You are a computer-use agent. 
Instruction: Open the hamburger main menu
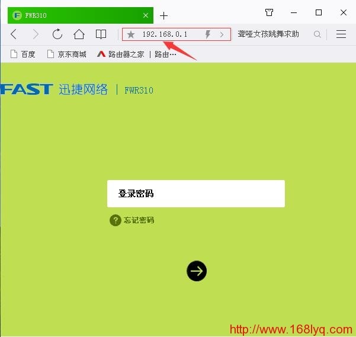click(x=341, y=34)
